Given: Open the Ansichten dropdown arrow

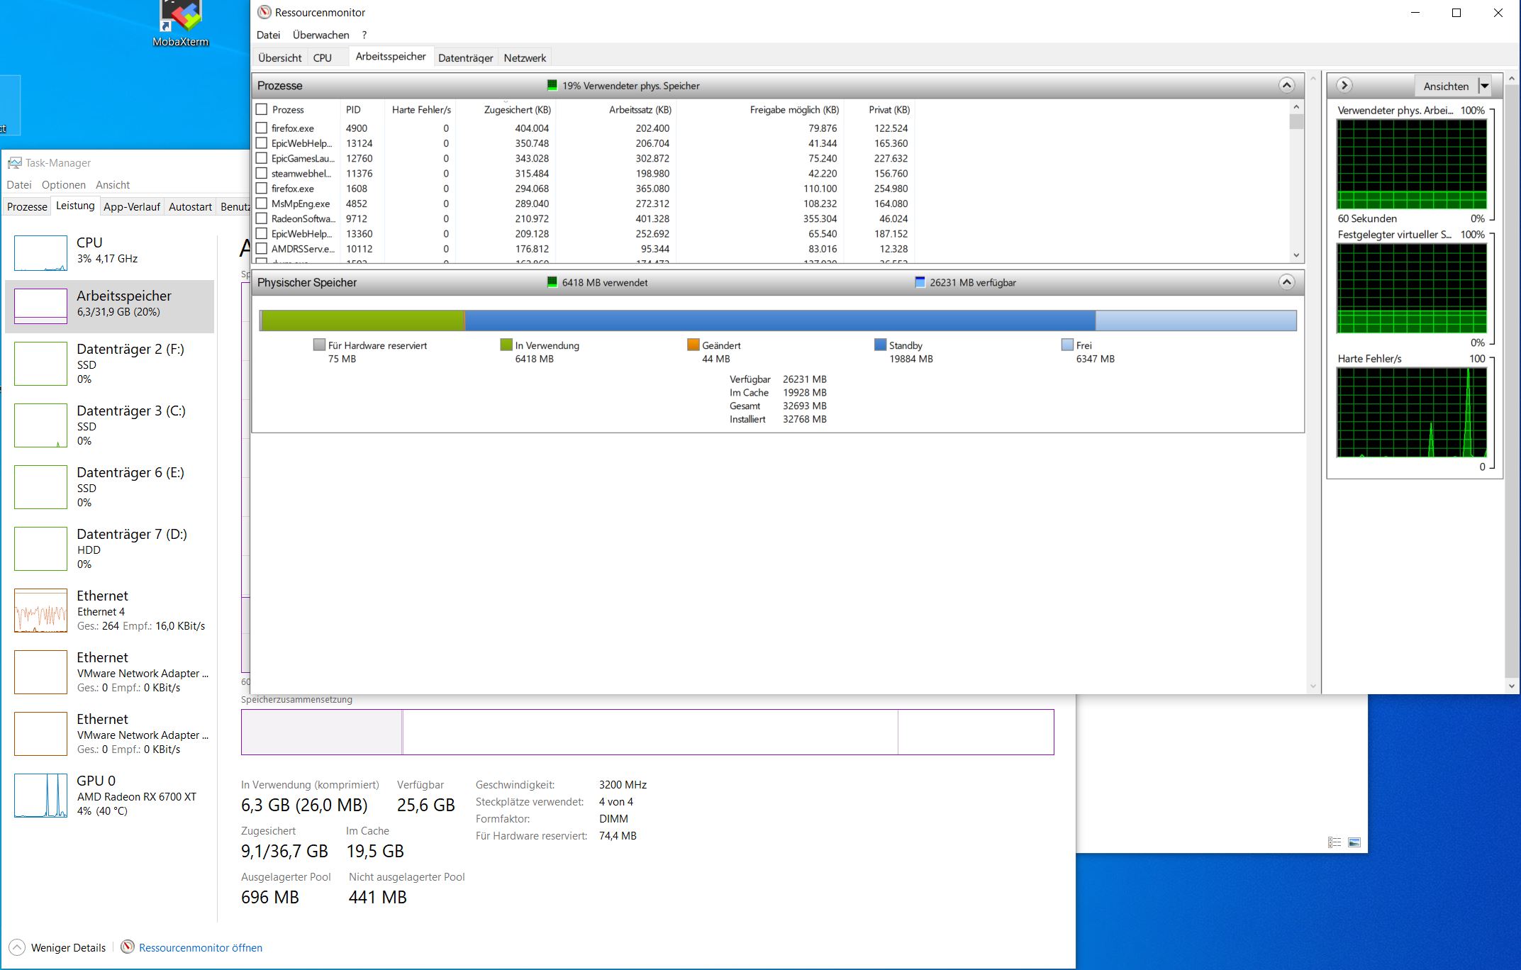Looking at the screenshot, I should (x=1484, y=86).
